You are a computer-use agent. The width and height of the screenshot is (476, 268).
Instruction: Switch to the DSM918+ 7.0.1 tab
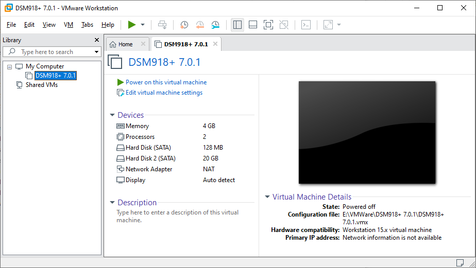(x=186, y=44)
